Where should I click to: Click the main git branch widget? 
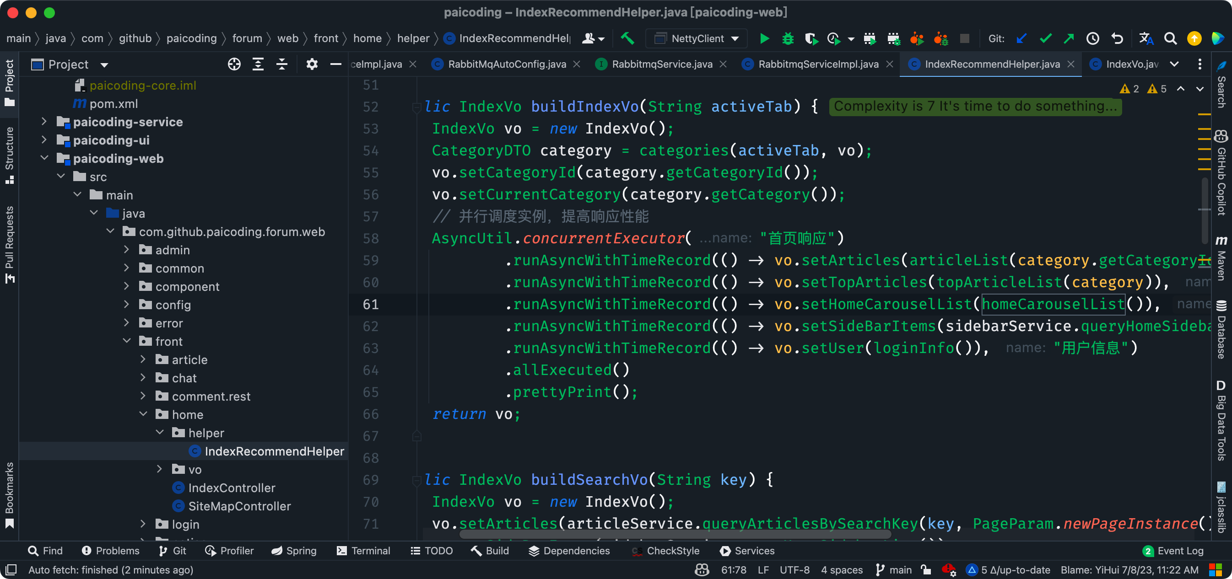[893, 570]
